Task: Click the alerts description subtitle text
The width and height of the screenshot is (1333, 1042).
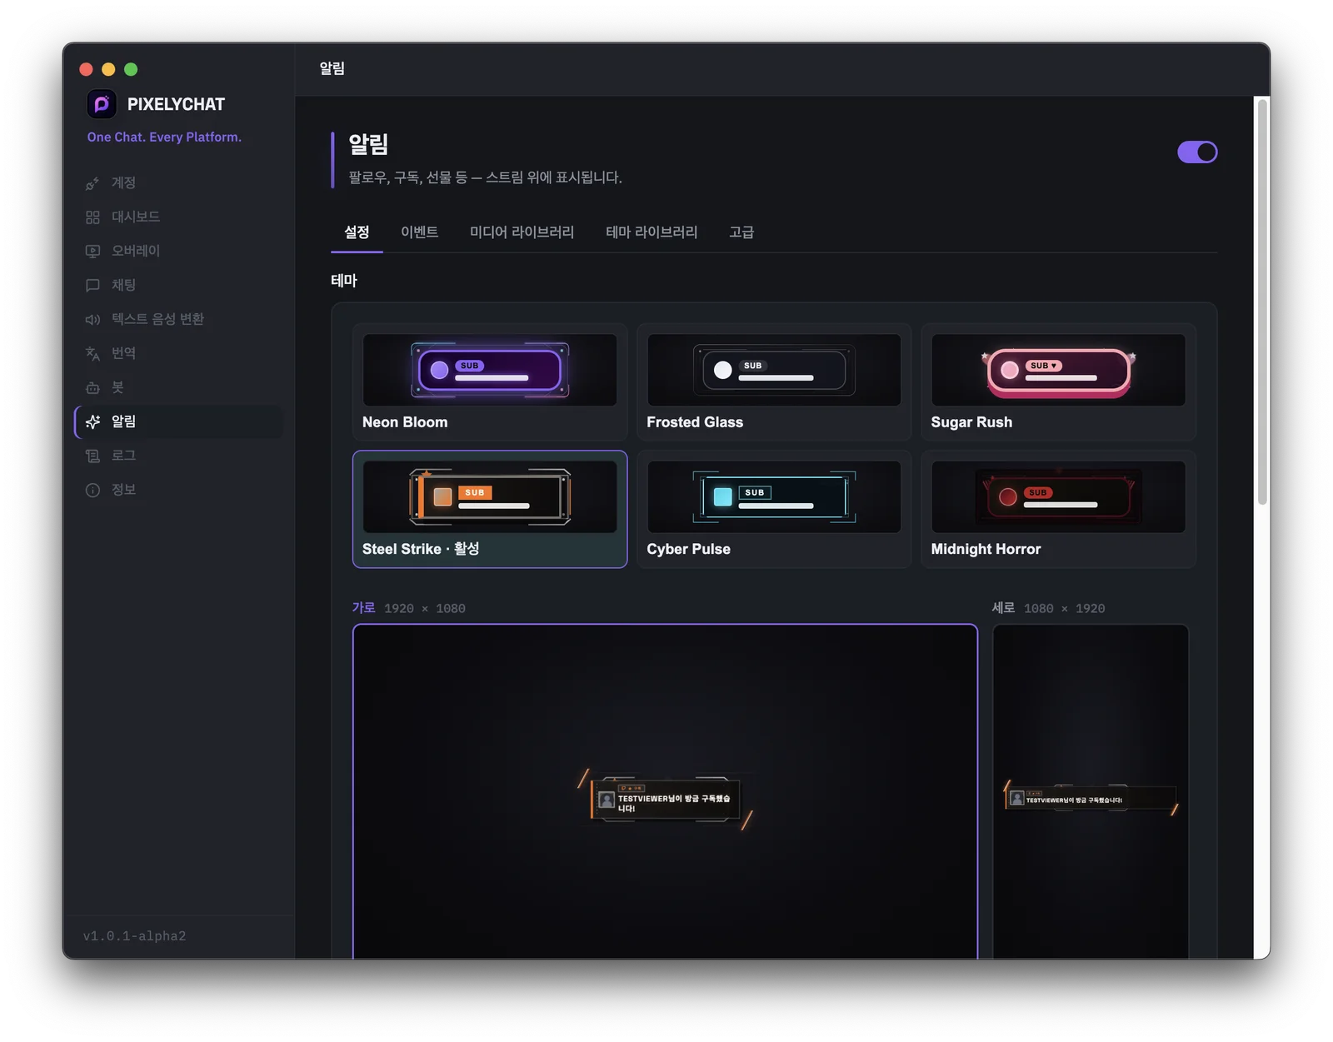Action: click(485, 177)
